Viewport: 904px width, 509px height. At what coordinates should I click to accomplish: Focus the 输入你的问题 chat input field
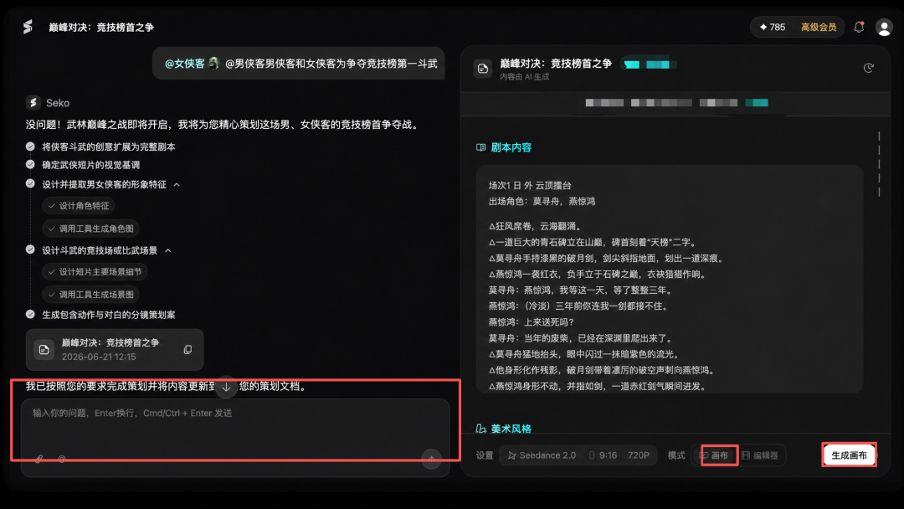click(235, 438)
